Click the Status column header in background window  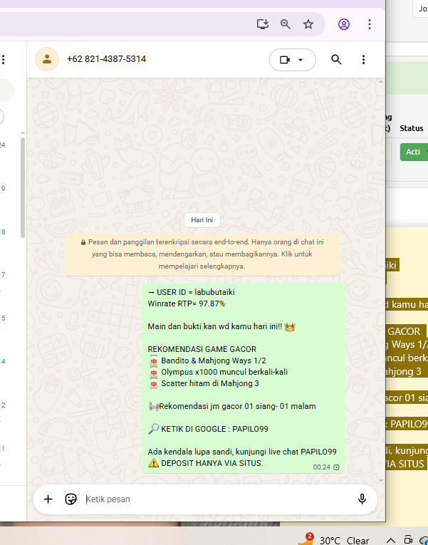(412, 128)
